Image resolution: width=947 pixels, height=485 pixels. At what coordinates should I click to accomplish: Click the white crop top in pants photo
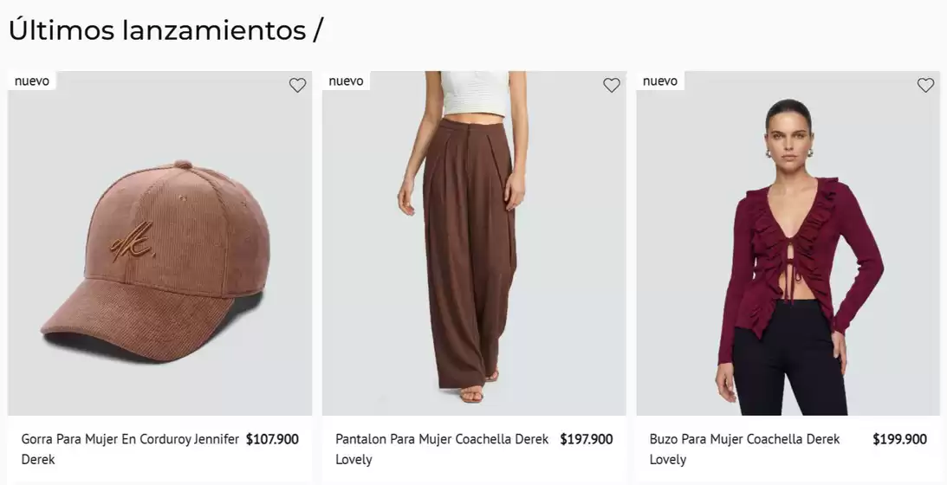(474, 93)
